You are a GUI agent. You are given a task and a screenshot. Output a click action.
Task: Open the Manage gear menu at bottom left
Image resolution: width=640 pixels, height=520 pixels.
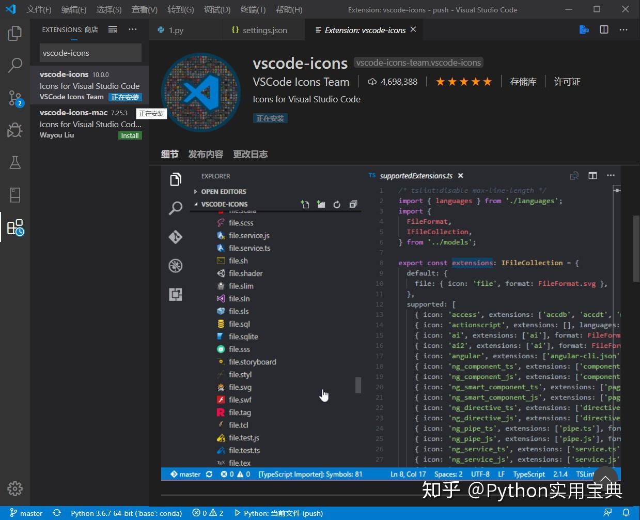pos(14,488)
